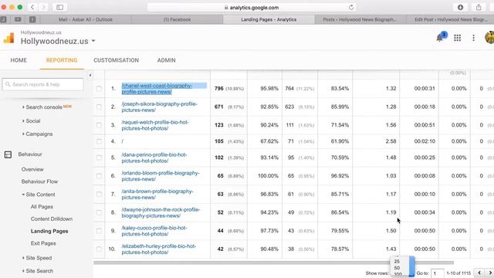Go to next page of rows arrow

point(490,273)
